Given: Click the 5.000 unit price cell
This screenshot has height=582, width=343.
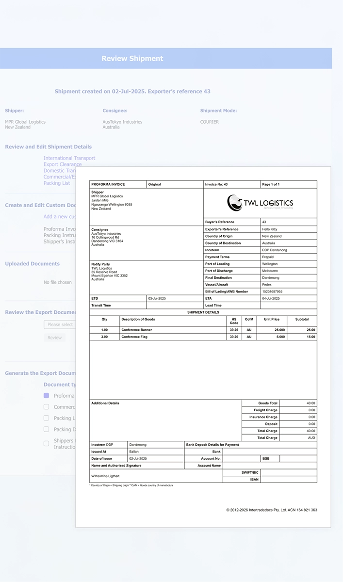Looking at the screenshot, I should (271, 337).
